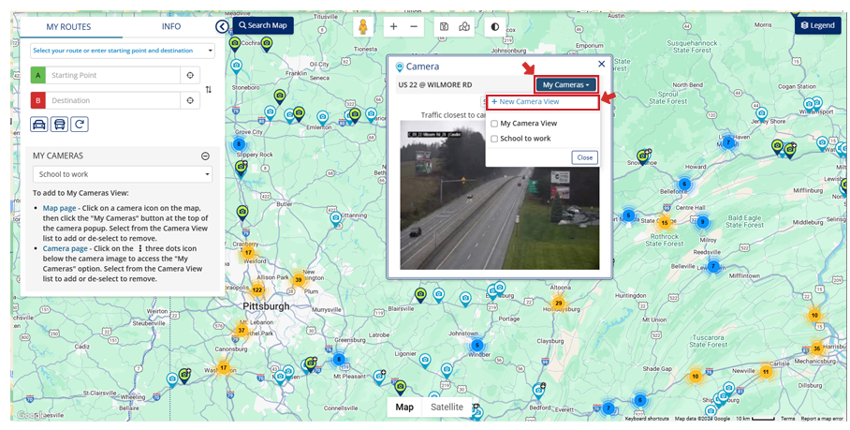Toggle the map contrast mode button

click(494, 27)
